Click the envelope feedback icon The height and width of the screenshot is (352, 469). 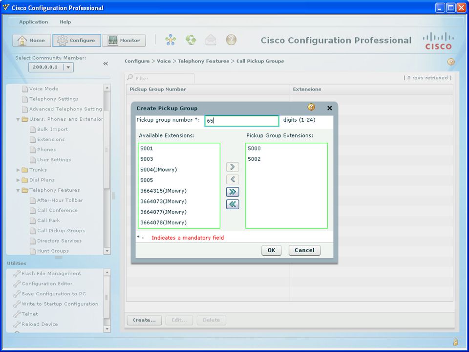pos(211,40)
